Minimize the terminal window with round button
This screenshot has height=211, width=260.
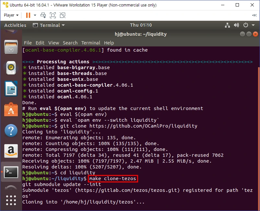pyautogui.click(x=242, y=34)
